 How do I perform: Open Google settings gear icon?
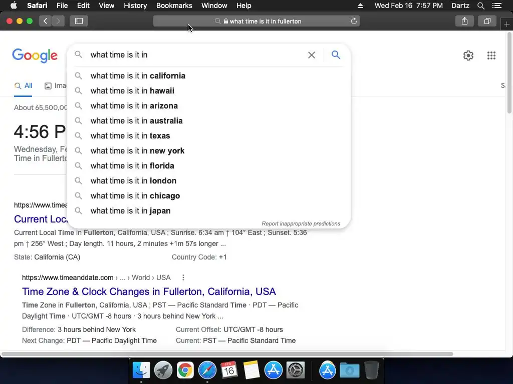click(x=468, y=55)
